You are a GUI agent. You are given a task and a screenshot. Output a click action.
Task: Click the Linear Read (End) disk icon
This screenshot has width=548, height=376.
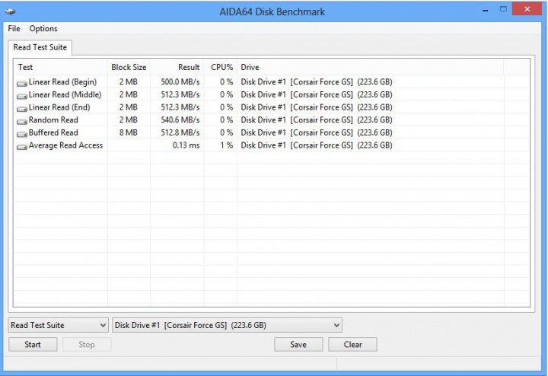tap(21, 109)
